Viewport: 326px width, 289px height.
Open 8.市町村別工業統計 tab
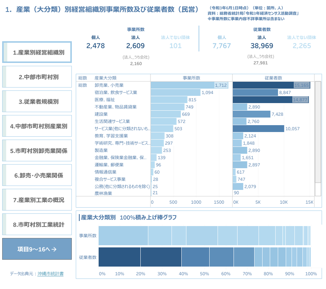tap(37, 224)
